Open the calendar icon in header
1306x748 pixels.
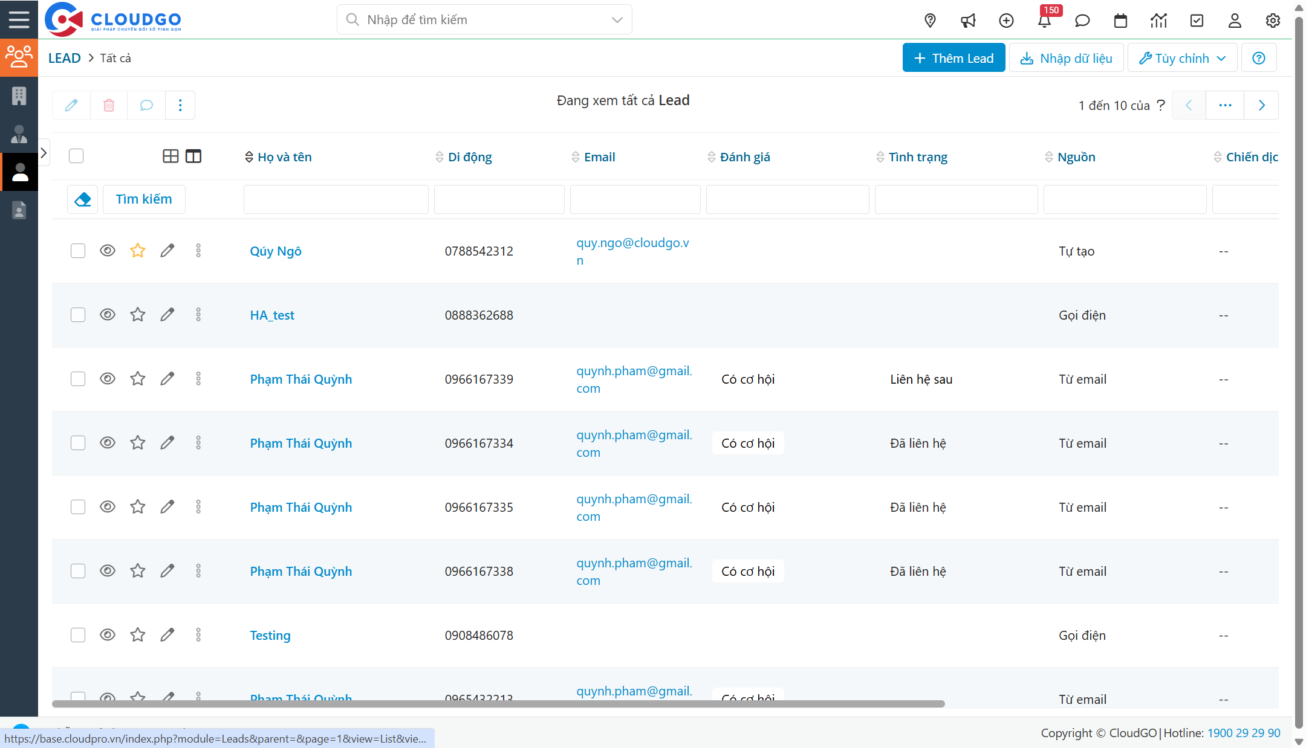(x=1120, y=21)
